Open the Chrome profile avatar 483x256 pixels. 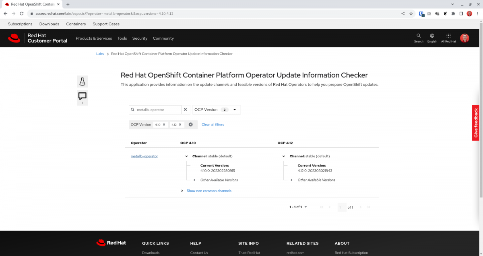coord(469,13)
